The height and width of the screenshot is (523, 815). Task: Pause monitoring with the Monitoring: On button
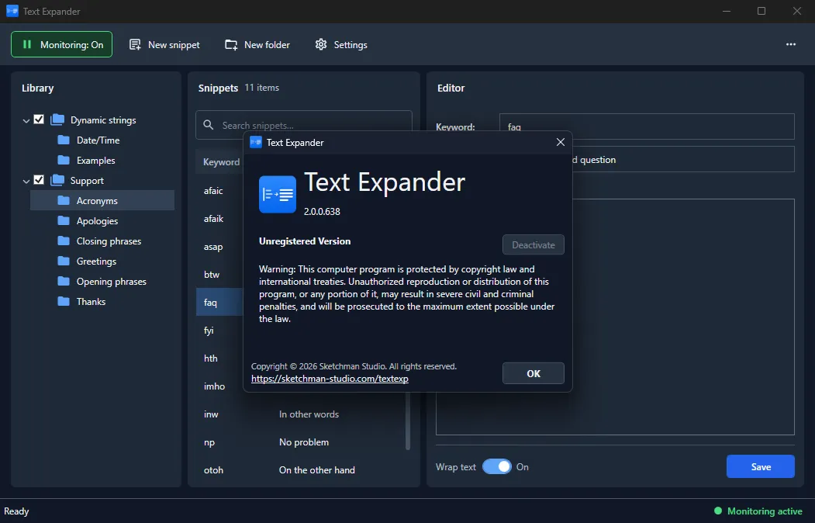tap(61, 45)
